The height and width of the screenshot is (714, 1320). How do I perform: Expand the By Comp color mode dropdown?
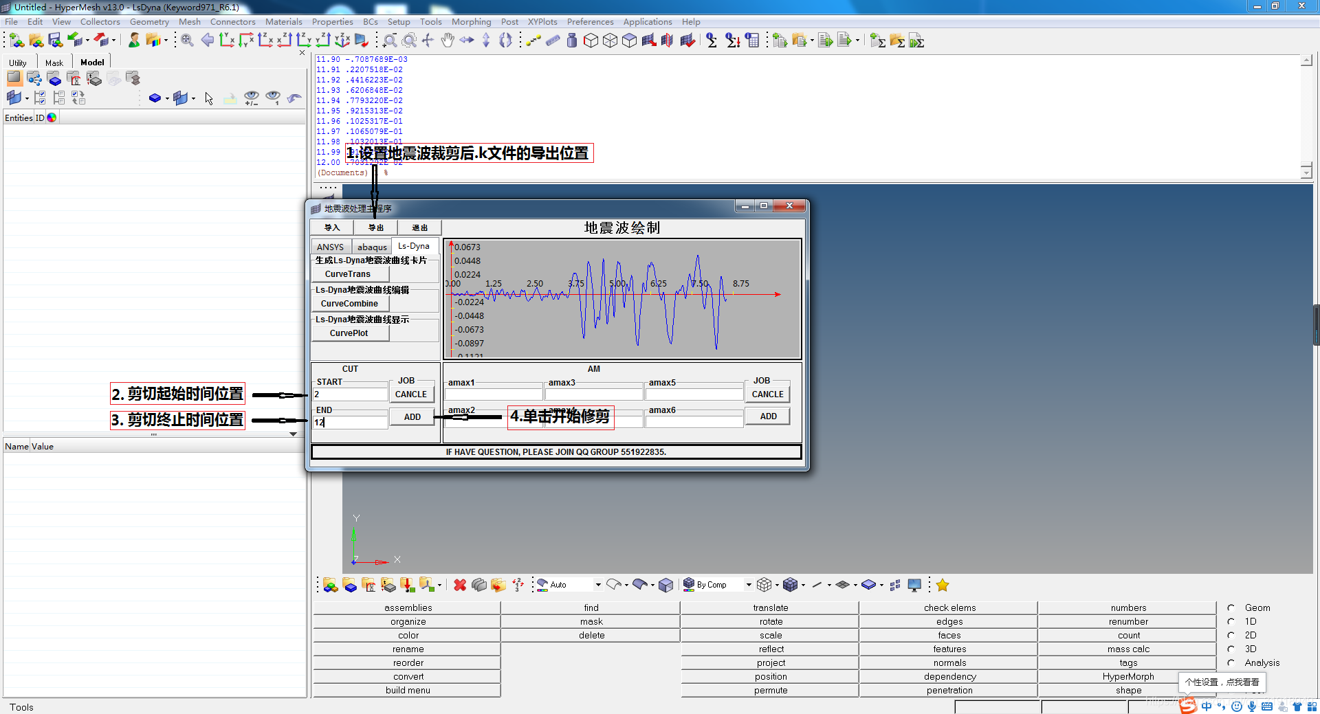(x=749, y=585)
